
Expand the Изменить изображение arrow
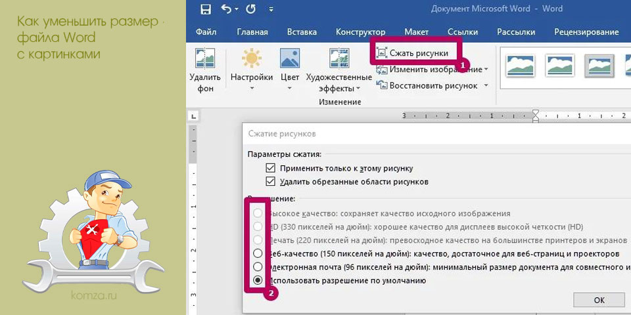pos(486,70)
